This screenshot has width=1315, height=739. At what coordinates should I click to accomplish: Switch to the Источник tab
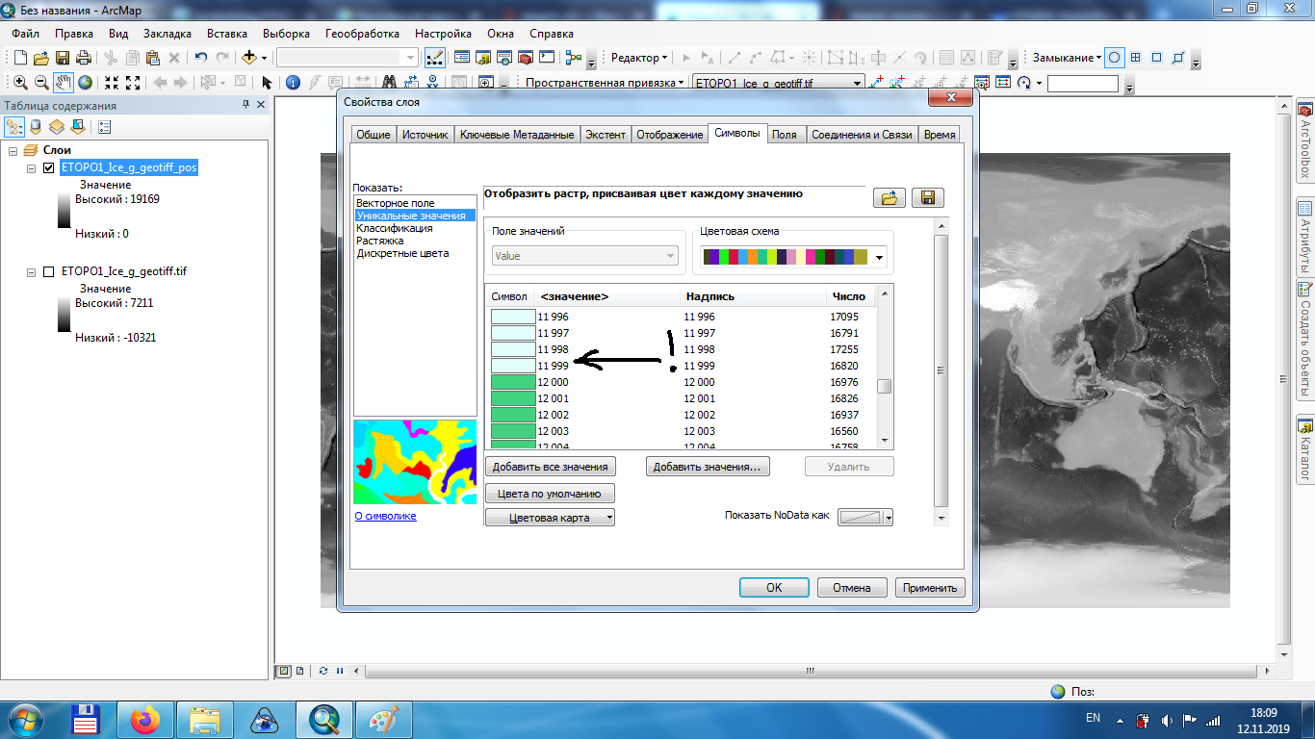(425, 135)
